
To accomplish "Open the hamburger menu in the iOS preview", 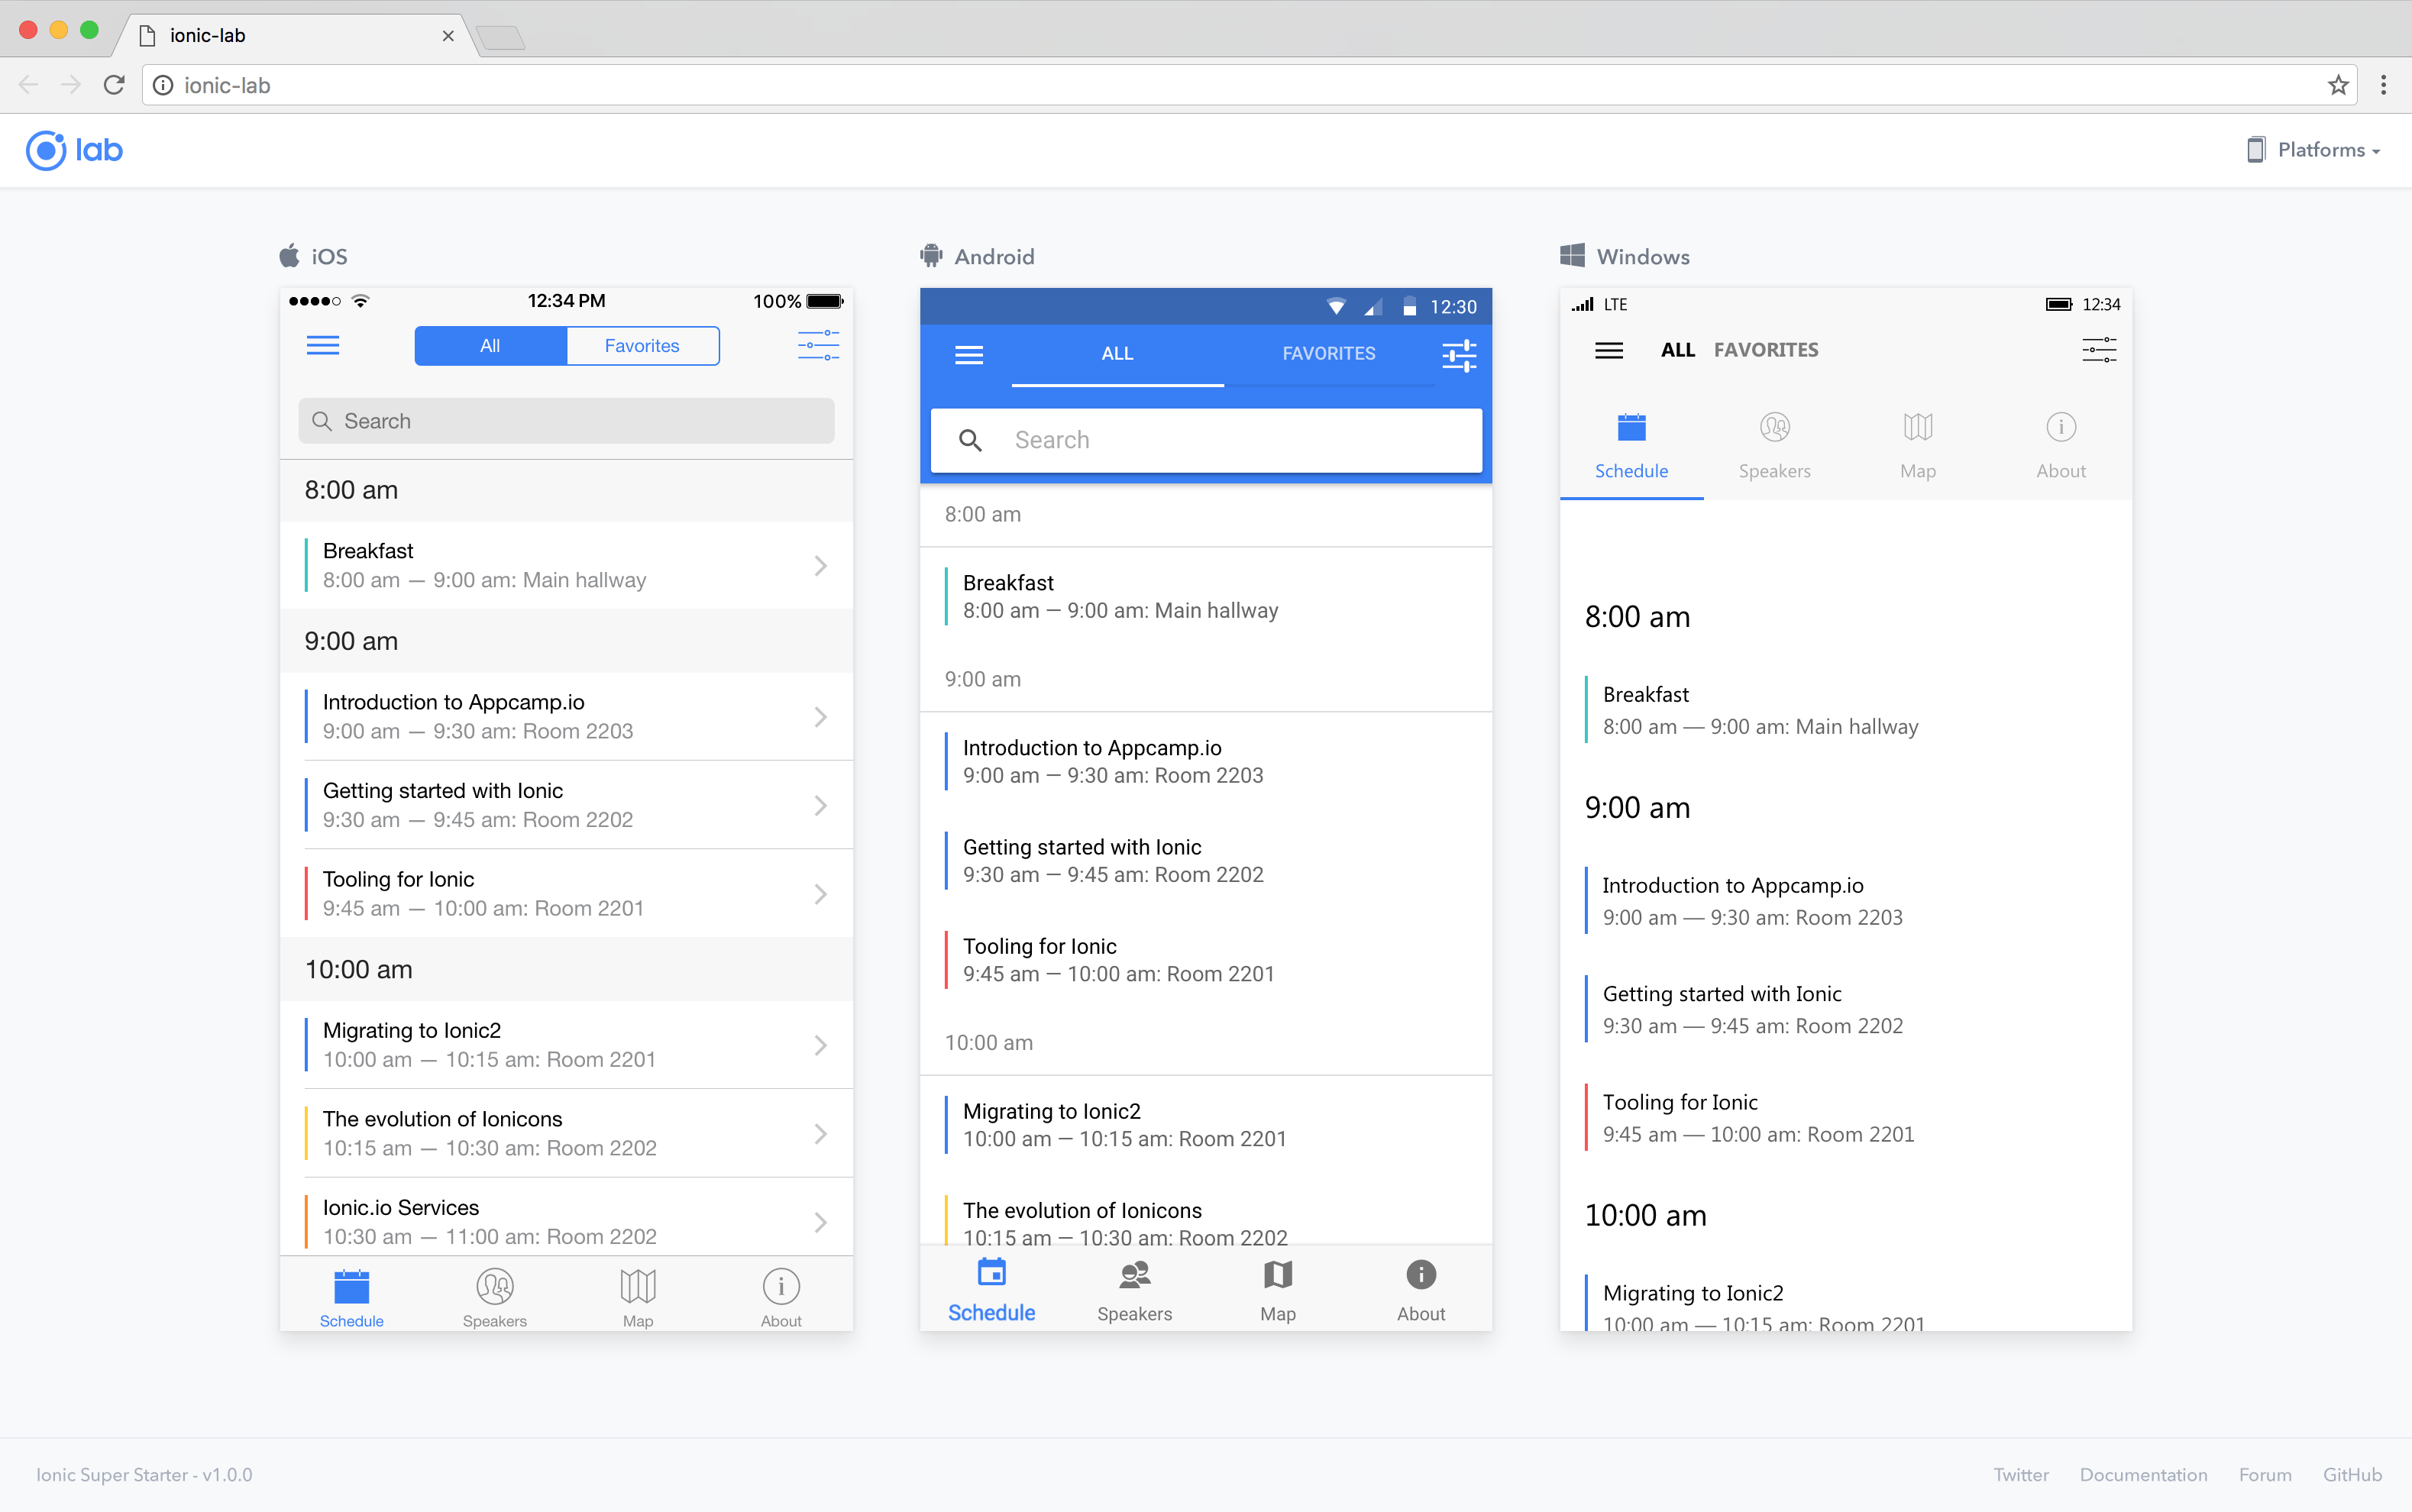I will click(323, 345).
